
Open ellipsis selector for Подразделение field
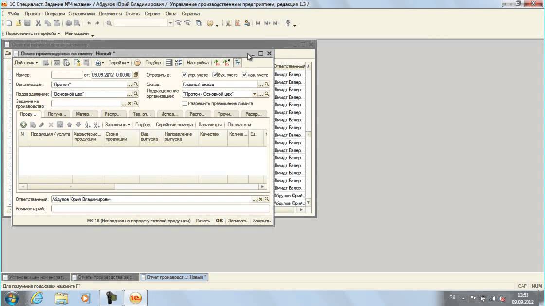(x=129, y=94)
